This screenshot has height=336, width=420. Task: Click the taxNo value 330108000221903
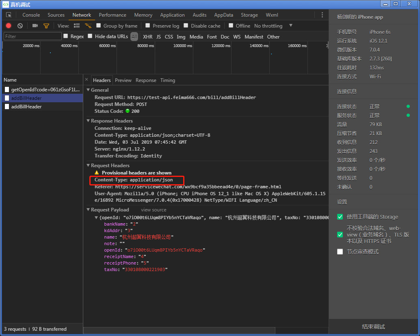[145, 270]
